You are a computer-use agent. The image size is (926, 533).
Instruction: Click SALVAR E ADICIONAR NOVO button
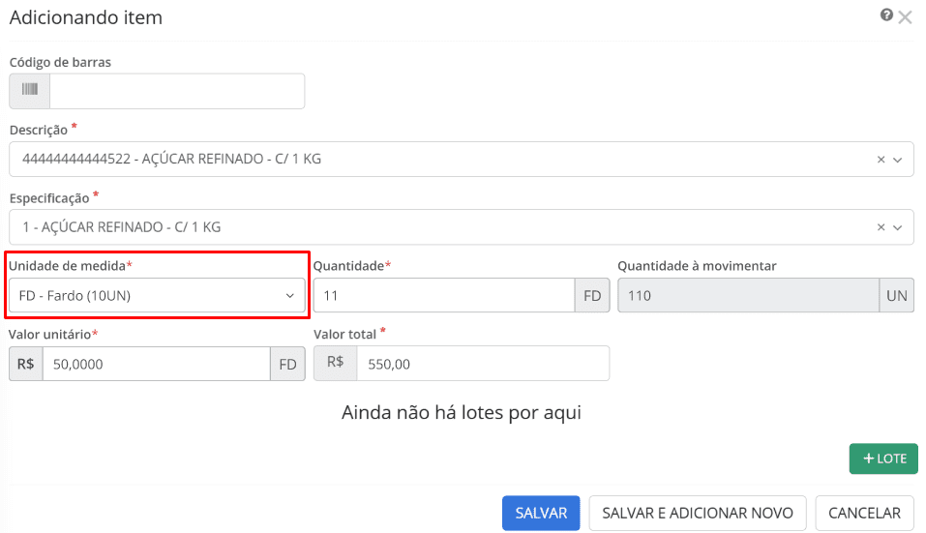tap(698, 513)
